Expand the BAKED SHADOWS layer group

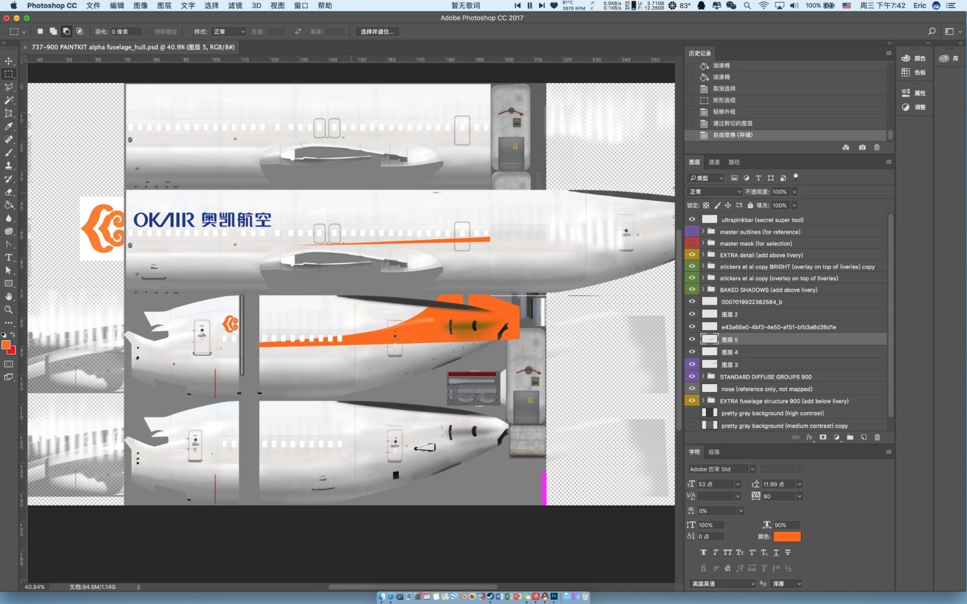703,290
